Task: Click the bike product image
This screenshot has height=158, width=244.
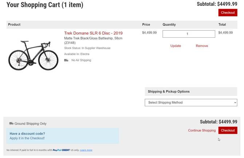Action: click(x=33, y=55)
